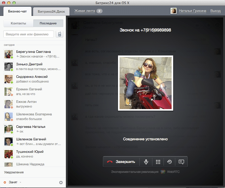Open chat with Шеленкова Екатерина
This screenshot has height=188, width=225.
[x=33, y=117]
